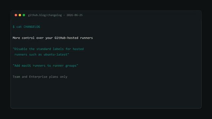Click the Add macOS runners quote line
Viewport: 212px width, 119px height.
(x=45, y=66)
